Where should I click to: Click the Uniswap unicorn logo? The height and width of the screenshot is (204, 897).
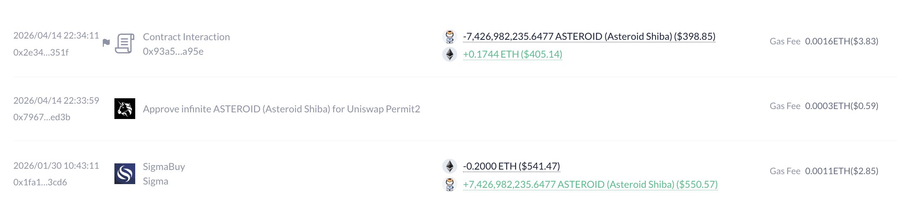(x=125, y=109)
